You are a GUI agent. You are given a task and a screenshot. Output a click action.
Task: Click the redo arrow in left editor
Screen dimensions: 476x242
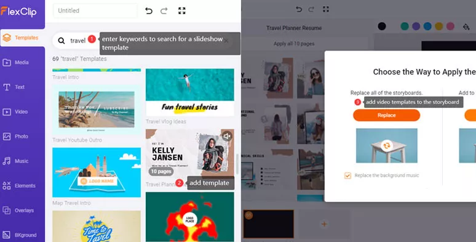pyautogui.click(x=164, y=11)
